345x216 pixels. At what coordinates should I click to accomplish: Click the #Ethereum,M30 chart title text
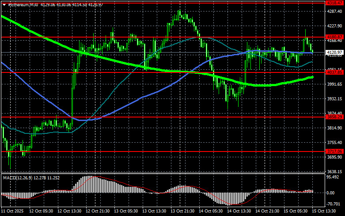pyautogui.click(x=23, y=4)
